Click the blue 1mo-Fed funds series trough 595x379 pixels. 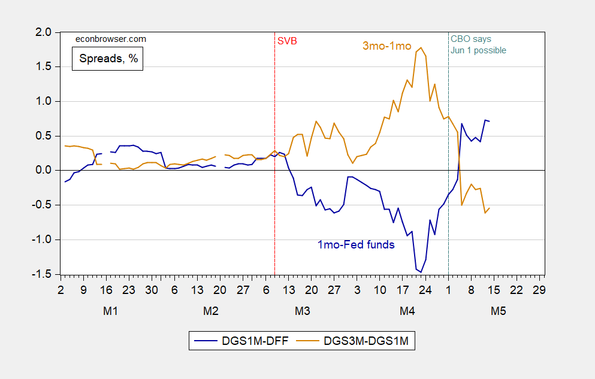[419, 271]
